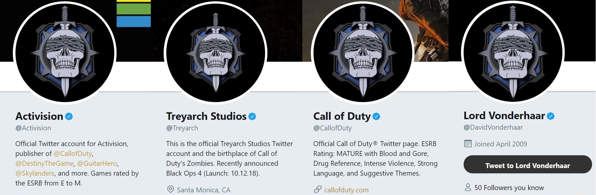Enlarge Lord Vonderhaar's profile picture

point(513,53)
